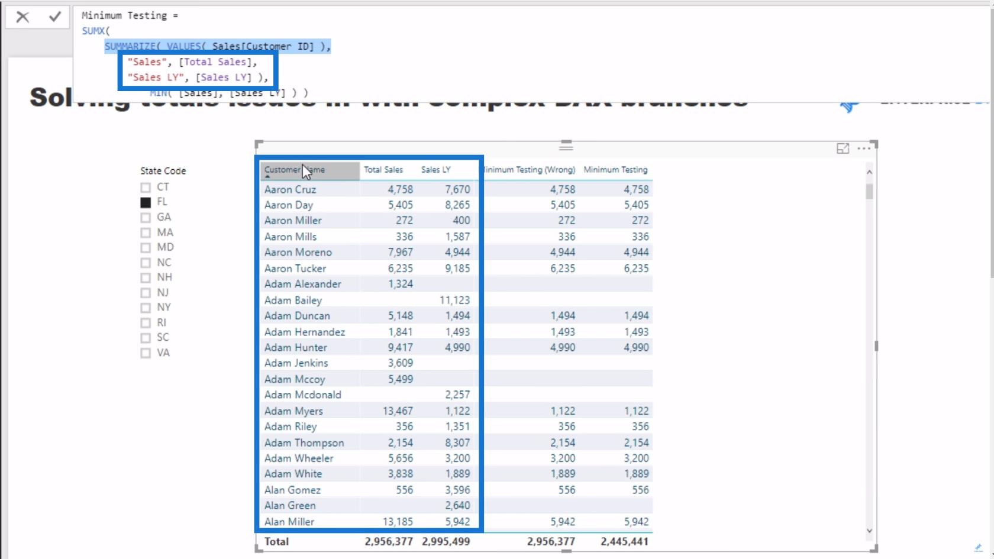Click the 2,995,499 Sales LY total
This screenshot has height=559, width=994.
(446, 541)
